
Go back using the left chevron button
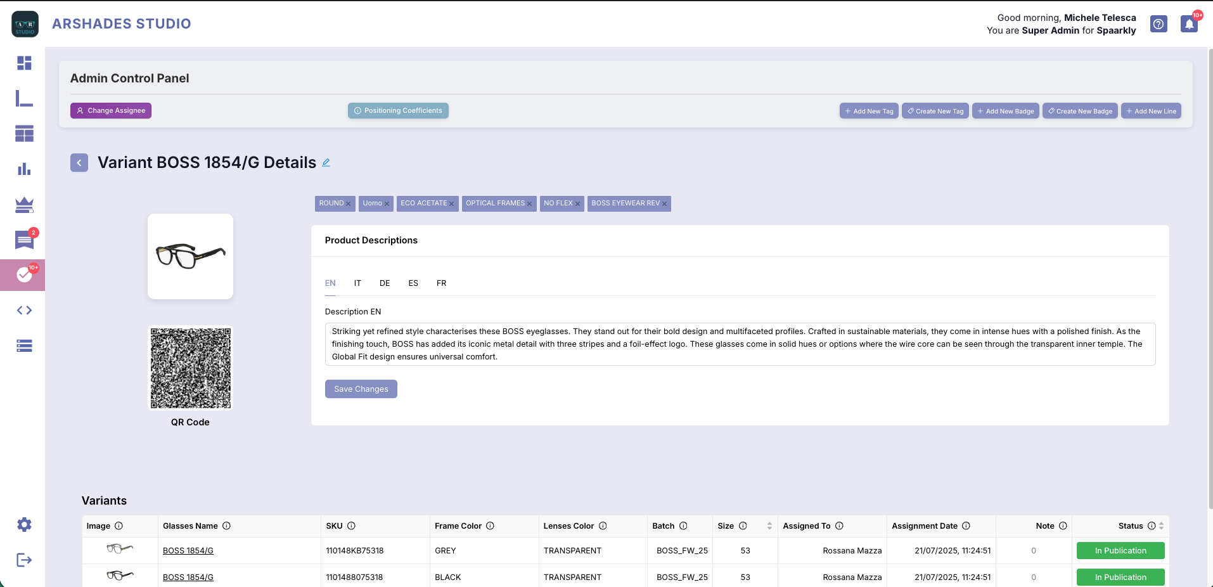[x=79, y=163]
